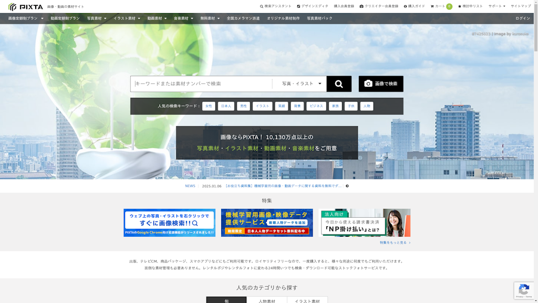Click the ログイン link
The image size is (538, 303).
point(522,18)
